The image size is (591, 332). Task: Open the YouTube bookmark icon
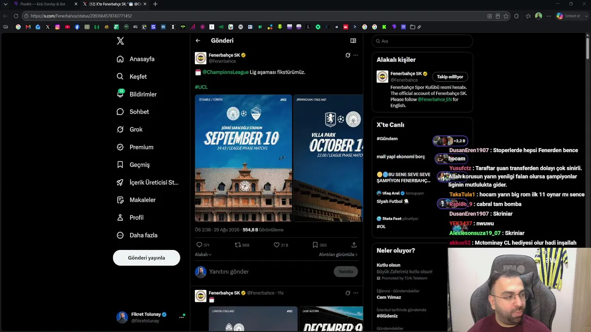click(x=67, y=27)
